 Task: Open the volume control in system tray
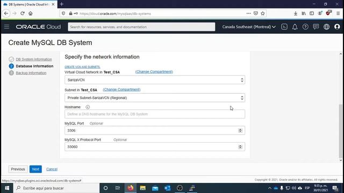tap(294, 188)
